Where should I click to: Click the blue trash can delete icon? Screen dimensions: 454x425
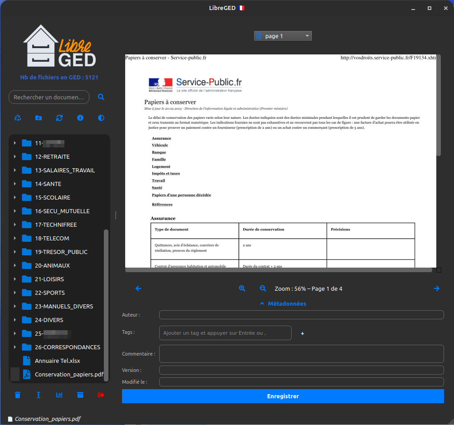point(18,395)
